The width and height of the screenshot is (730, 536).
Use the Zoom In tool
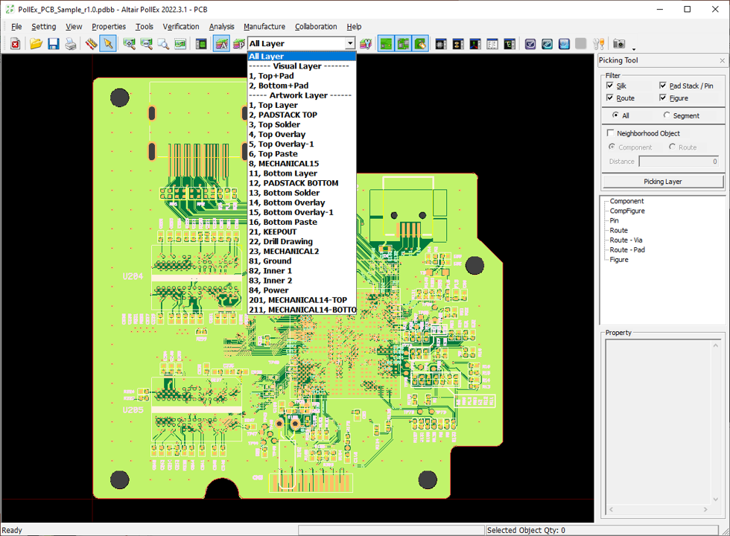[x=129, y=44]
